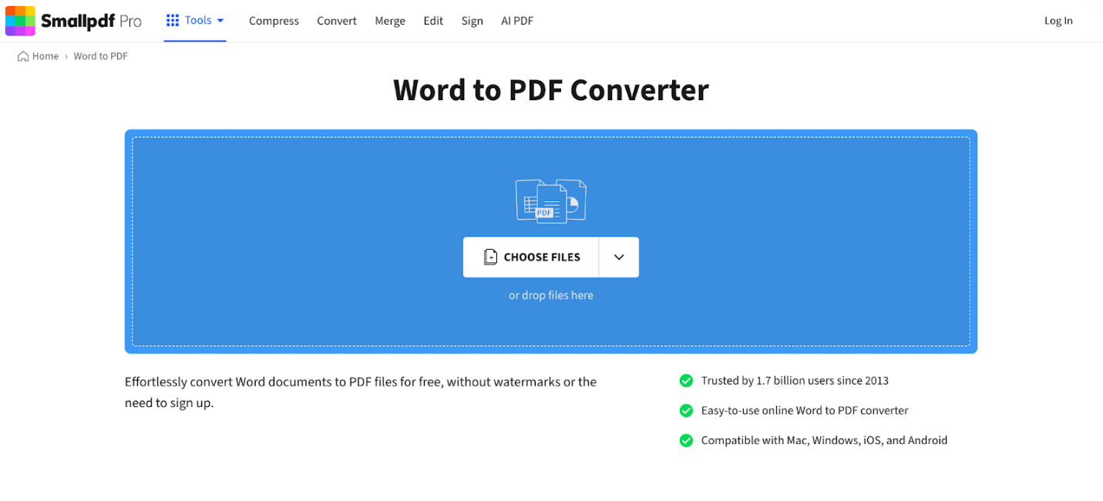Viewport: 1103px width, 501px height.
Task: Expand the Choose Files dropdown arrow
Action: pos(618,257)
